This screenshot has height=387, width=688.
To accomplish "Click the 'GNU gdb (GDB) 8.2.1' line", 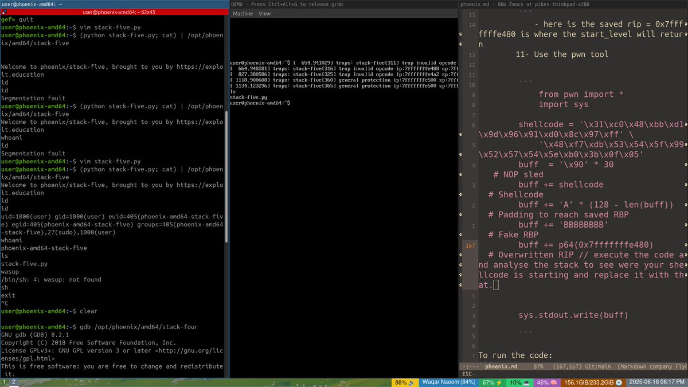I will [35, 335].
